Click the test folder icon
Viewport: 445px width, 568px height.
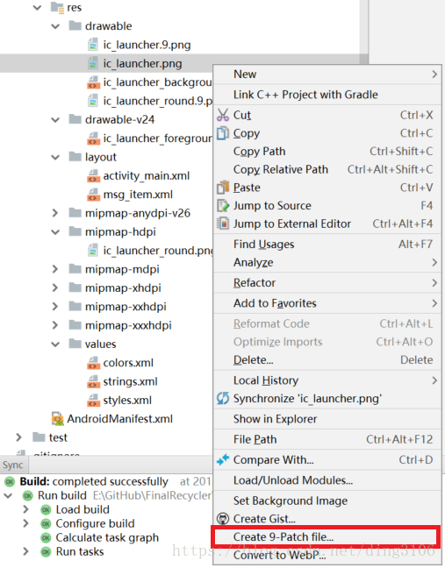tap(39, 437)
